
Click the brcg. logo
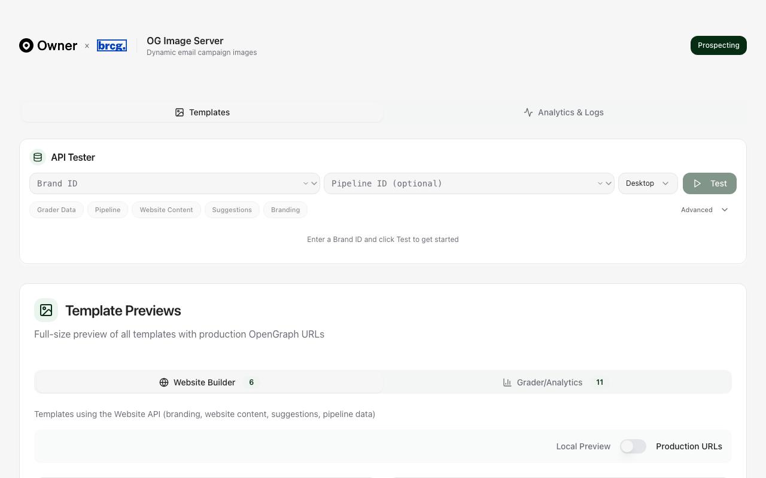112,45
